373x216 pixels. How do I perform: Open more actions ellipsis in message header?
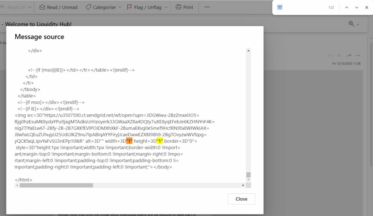coord(358,56)
